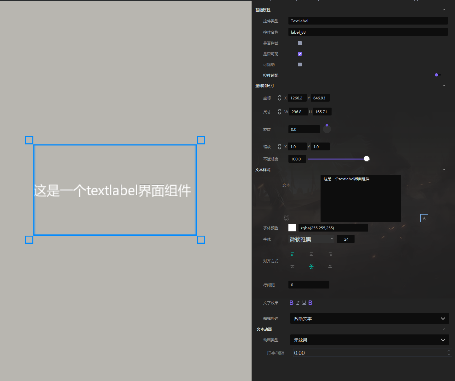The height and width of the screenshot is (381, 455).
Task: Align text right horizontally
Action: point(330,254)
